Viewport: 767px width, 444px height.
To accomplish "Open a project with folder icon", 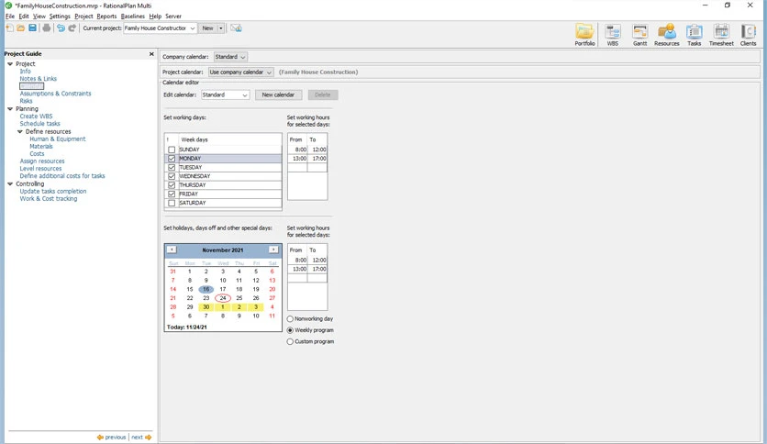I will (x=20, y=28).
